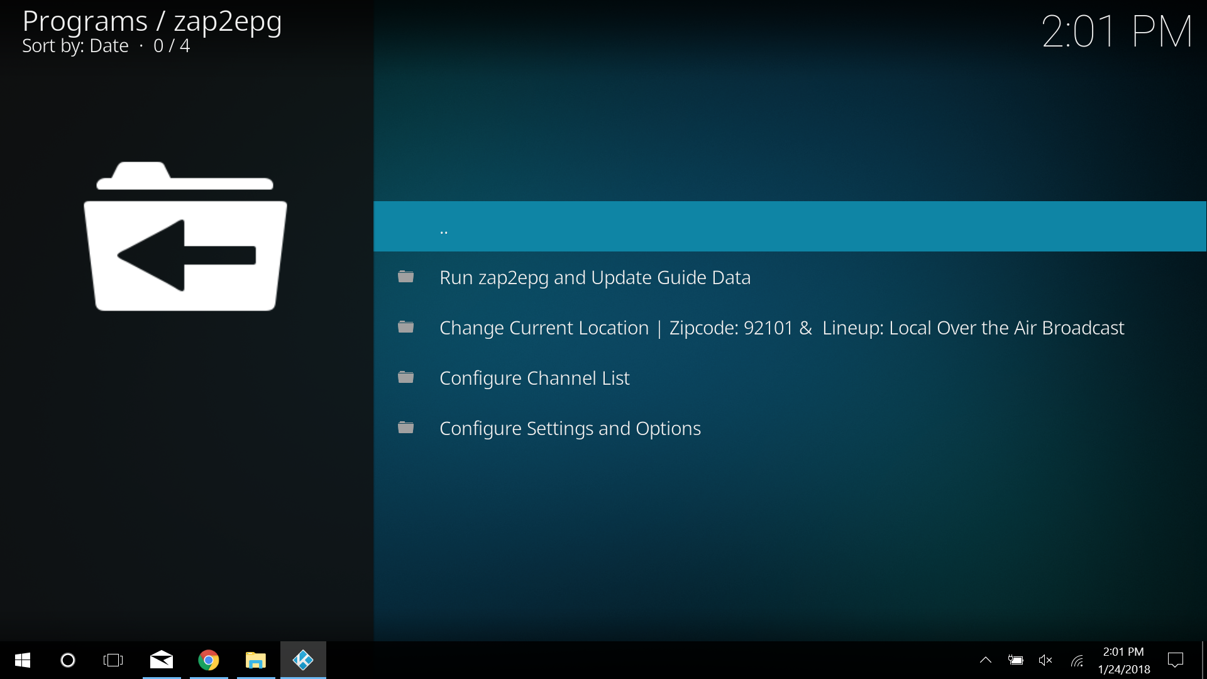1207x679 pixels.
Task: Click battery status tray icon
Action: coord(1016,660)
